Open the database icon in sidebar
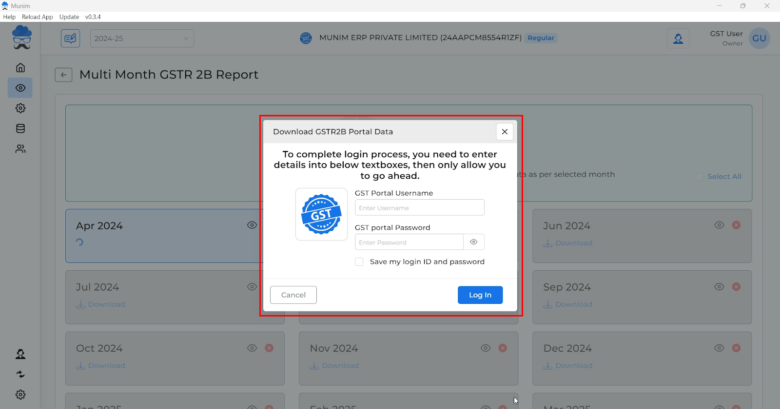 tap(20, 129)
